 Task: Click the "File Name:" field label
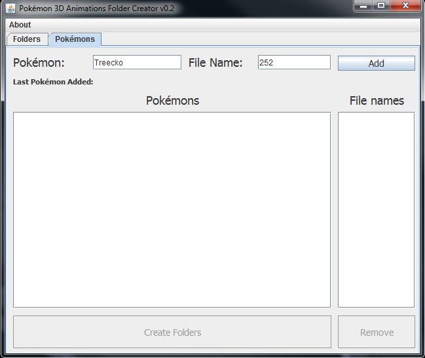(x=215, y=63)
